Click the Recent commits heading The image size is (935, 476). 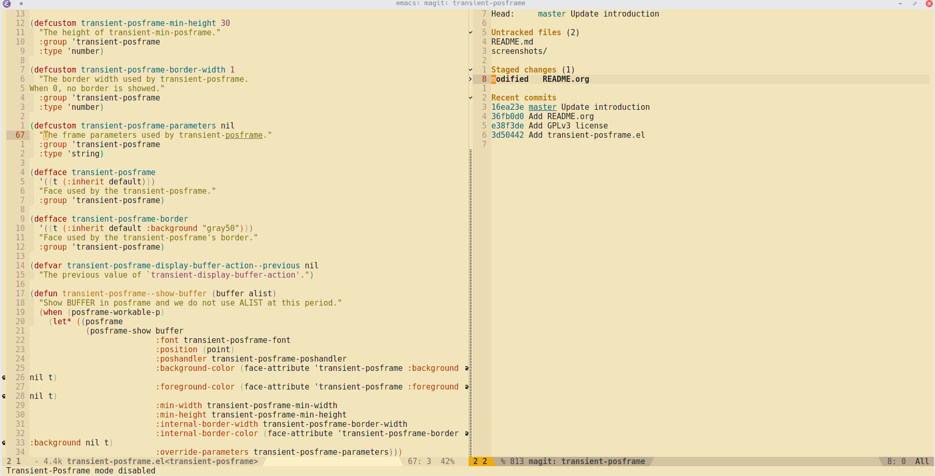523,98
